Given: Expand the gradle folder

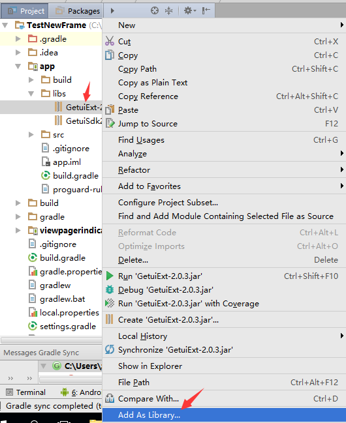Looking at the screenshot, I should tap(18, 216).
